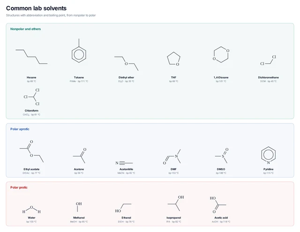Select the 'EtOH · bp 78 °C' caption
Image resolution: width=300 pixels, height=232 pixels.
click(x=126, y=222)
